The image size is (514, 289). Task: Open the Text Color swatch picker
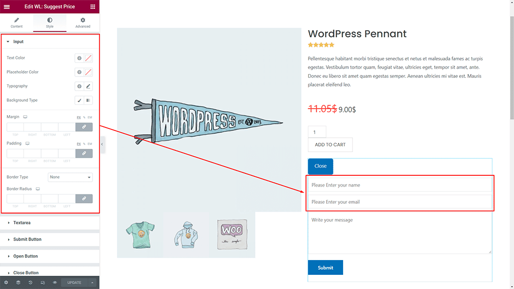point(89,58)
